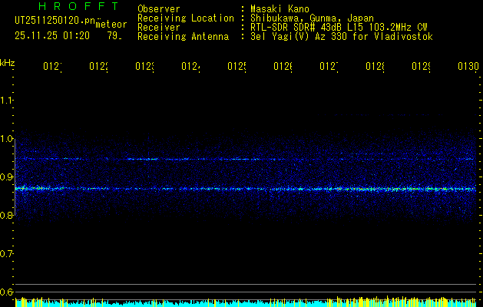Screen dimensions: 483x307
Task: Click the date 25.11.25 01:20
Action: click(52, 36)
